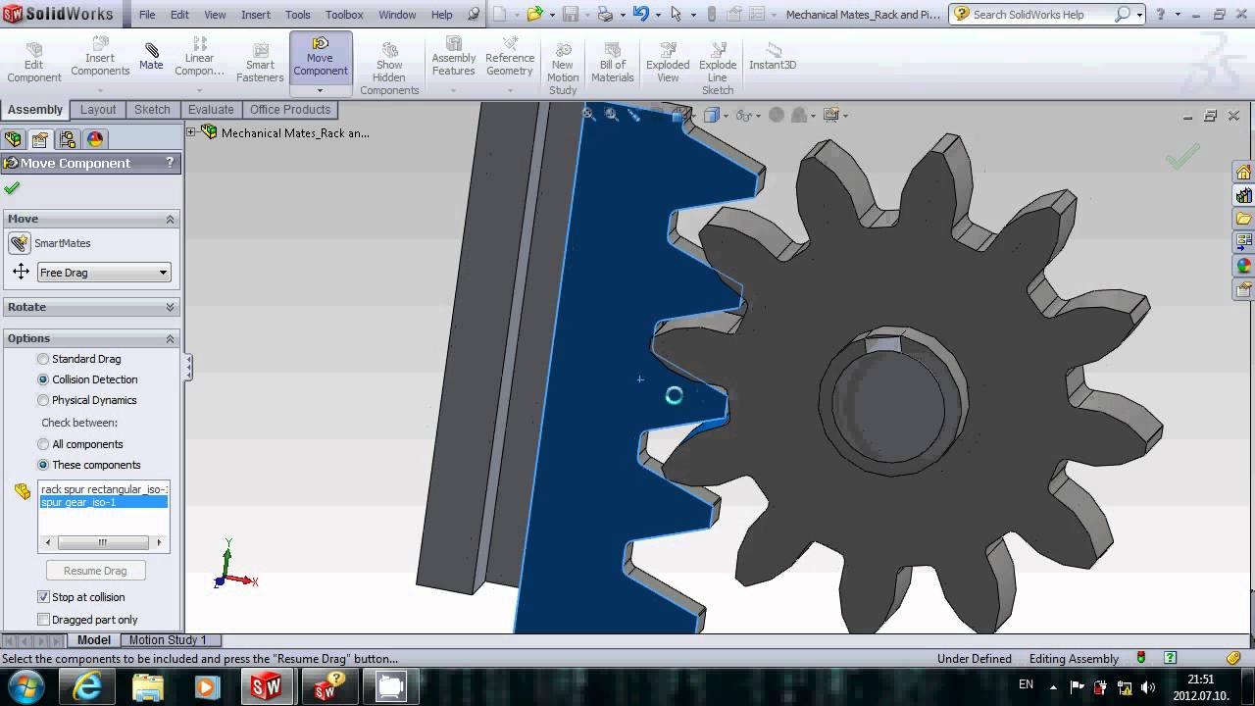Image resolution: width=1255 pixels, height=706 pixels.
Task: Expand the Rotate section
Action: click(x=170, y=307)
